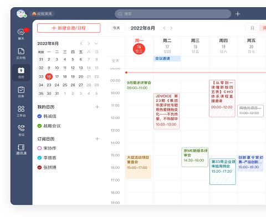Select date 16 in the mini calendar
This screenshot has width=266, height=217.
point(49,76)
